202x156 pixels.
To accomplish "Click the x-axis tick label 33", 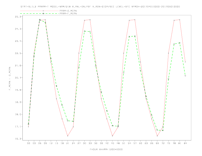I will point(90,143).
